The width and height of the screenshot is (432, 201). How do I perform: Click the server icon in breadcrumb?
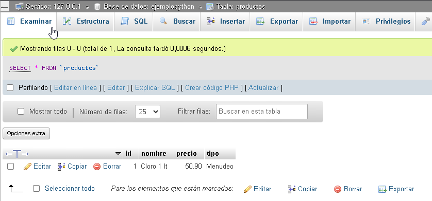pyautogui.click(x=19, y=7)
